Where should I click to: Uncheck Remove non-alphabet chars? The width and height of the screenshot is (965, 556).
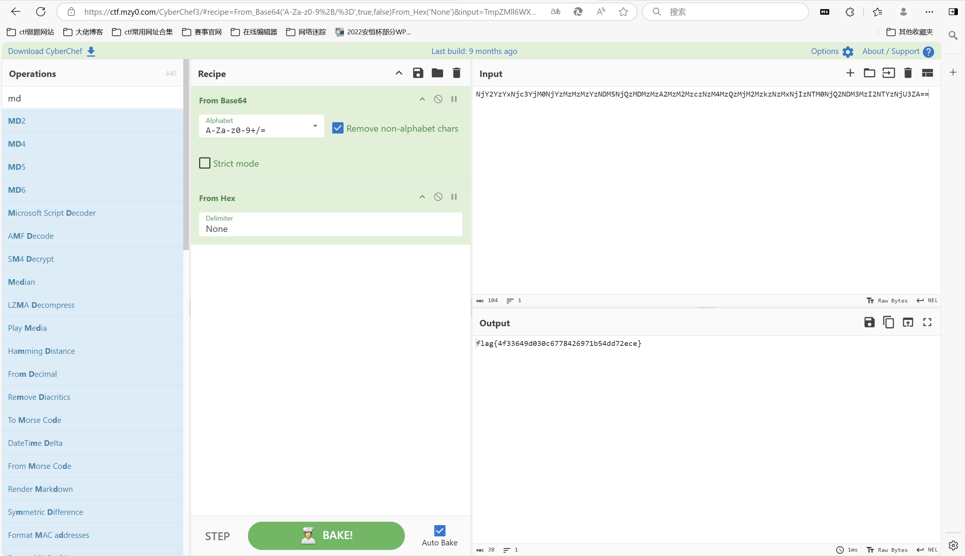click(338, 128)
